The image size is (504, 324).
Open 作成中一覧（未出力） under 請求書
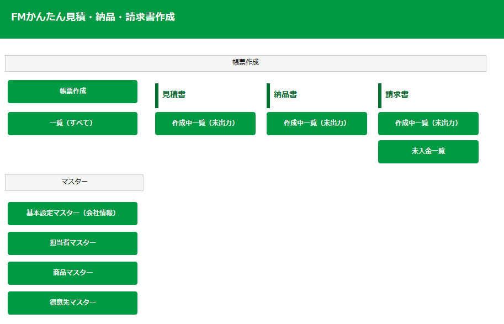428,124
